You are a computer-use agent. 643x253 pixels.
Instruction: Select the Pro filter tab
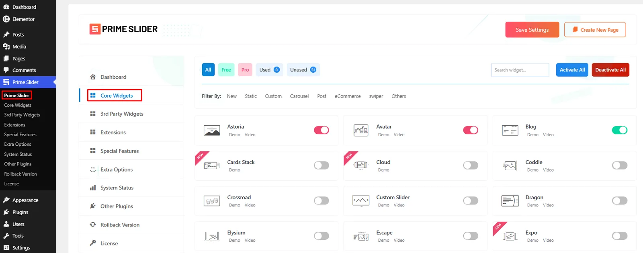[245, 69]
